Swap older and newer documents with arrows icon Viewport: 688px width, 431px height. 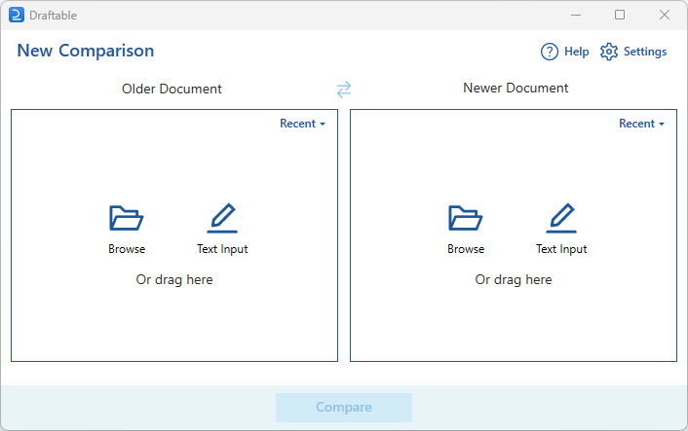343,90
